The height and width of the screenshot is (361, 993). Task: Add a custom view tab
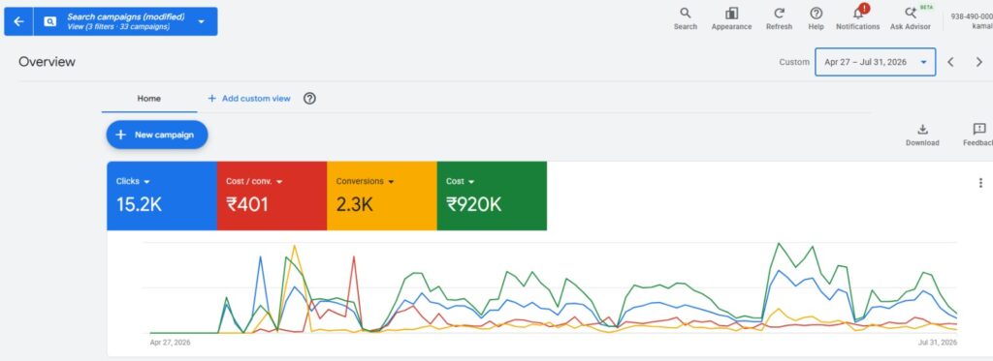pos(249,99)
